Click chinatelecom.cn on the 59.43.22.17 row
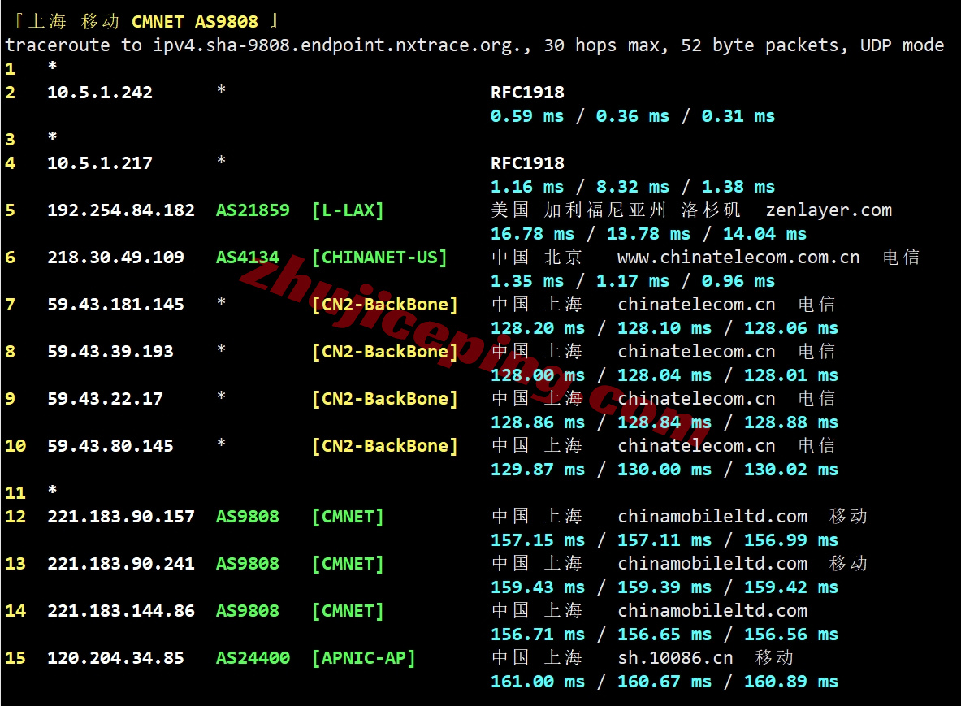This screenshot has height=706, width=961. [696, 399]
